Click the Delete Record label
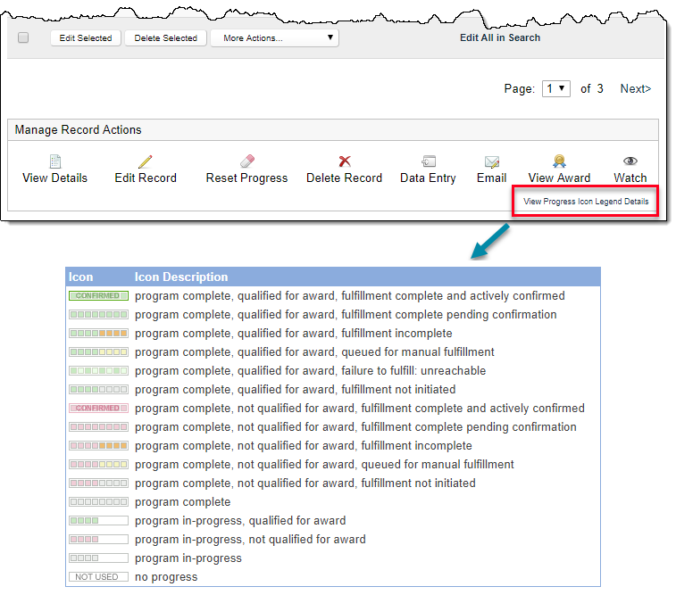Viewport: 676px width, 595px height. [x=344, y=178]
